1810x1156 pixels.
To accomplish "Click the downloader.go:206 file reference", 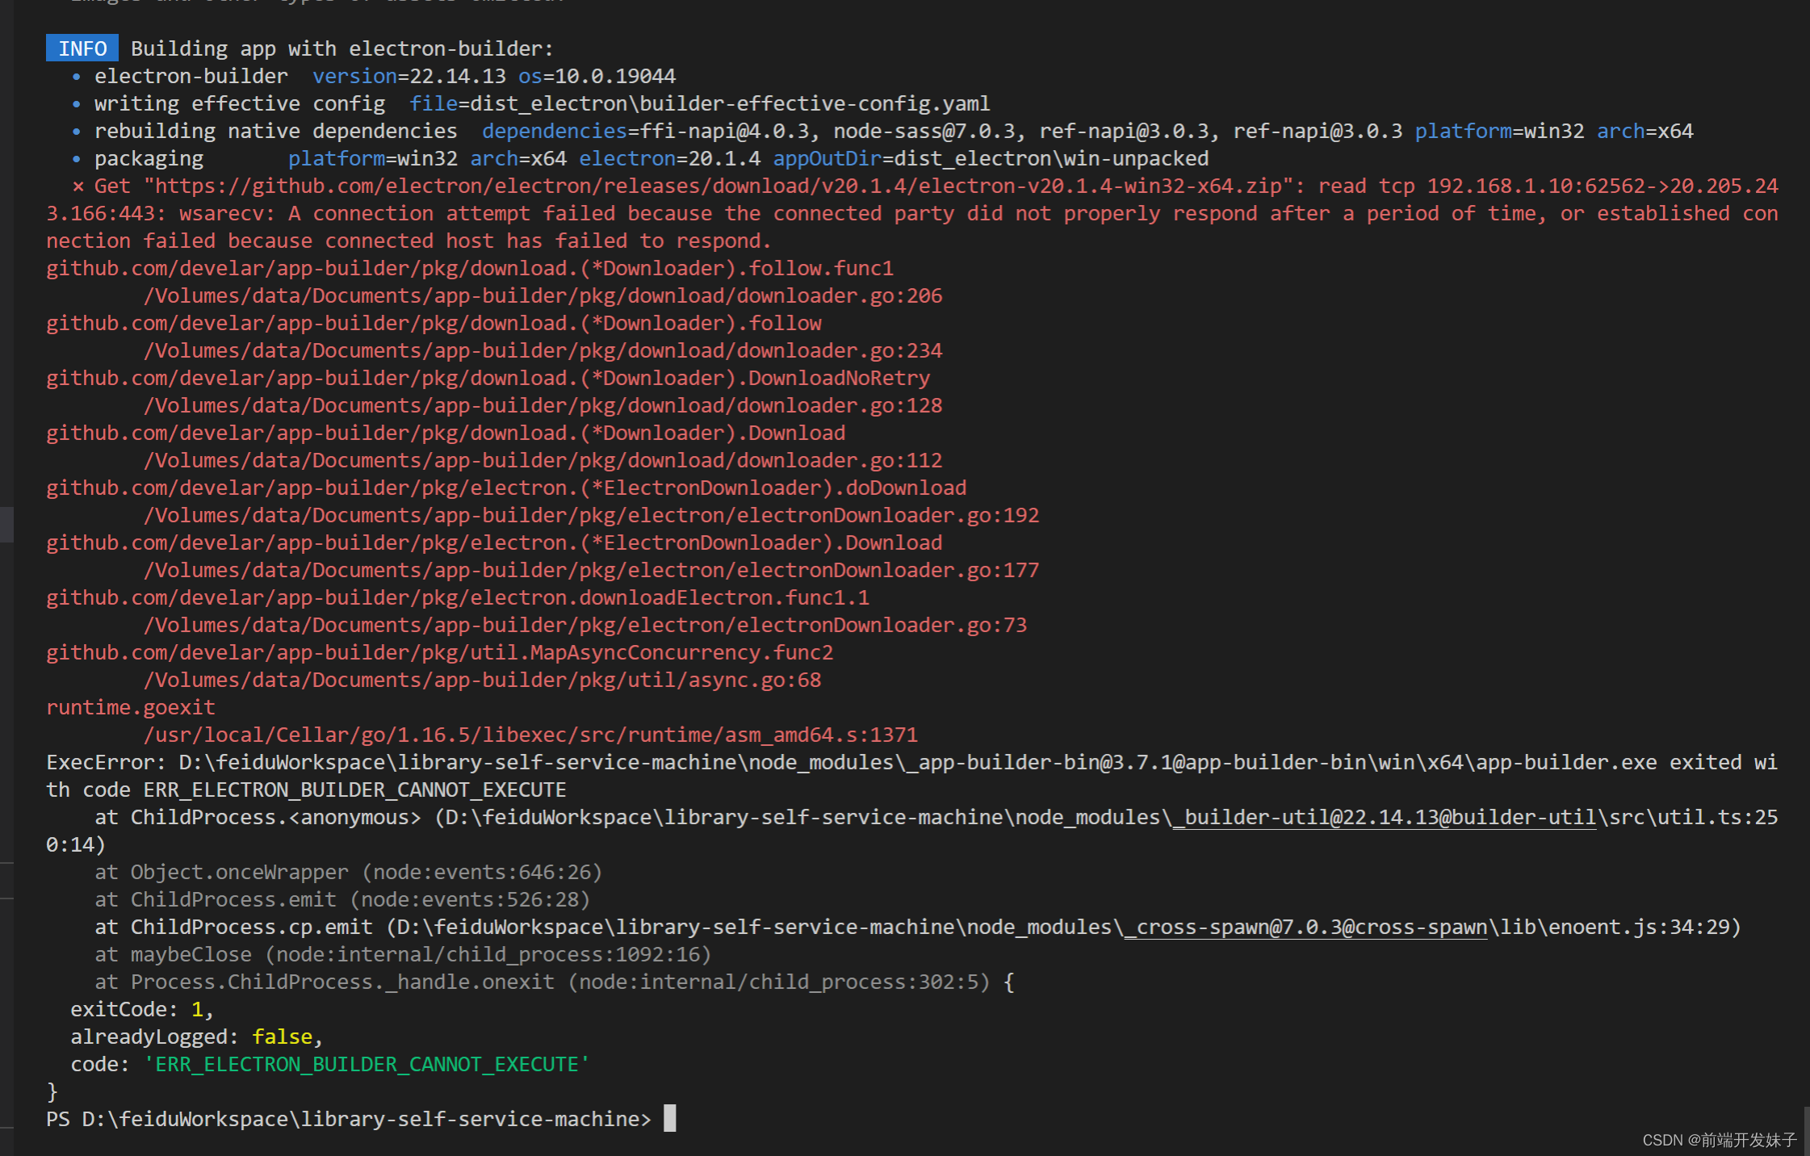I will coord(840,296).
